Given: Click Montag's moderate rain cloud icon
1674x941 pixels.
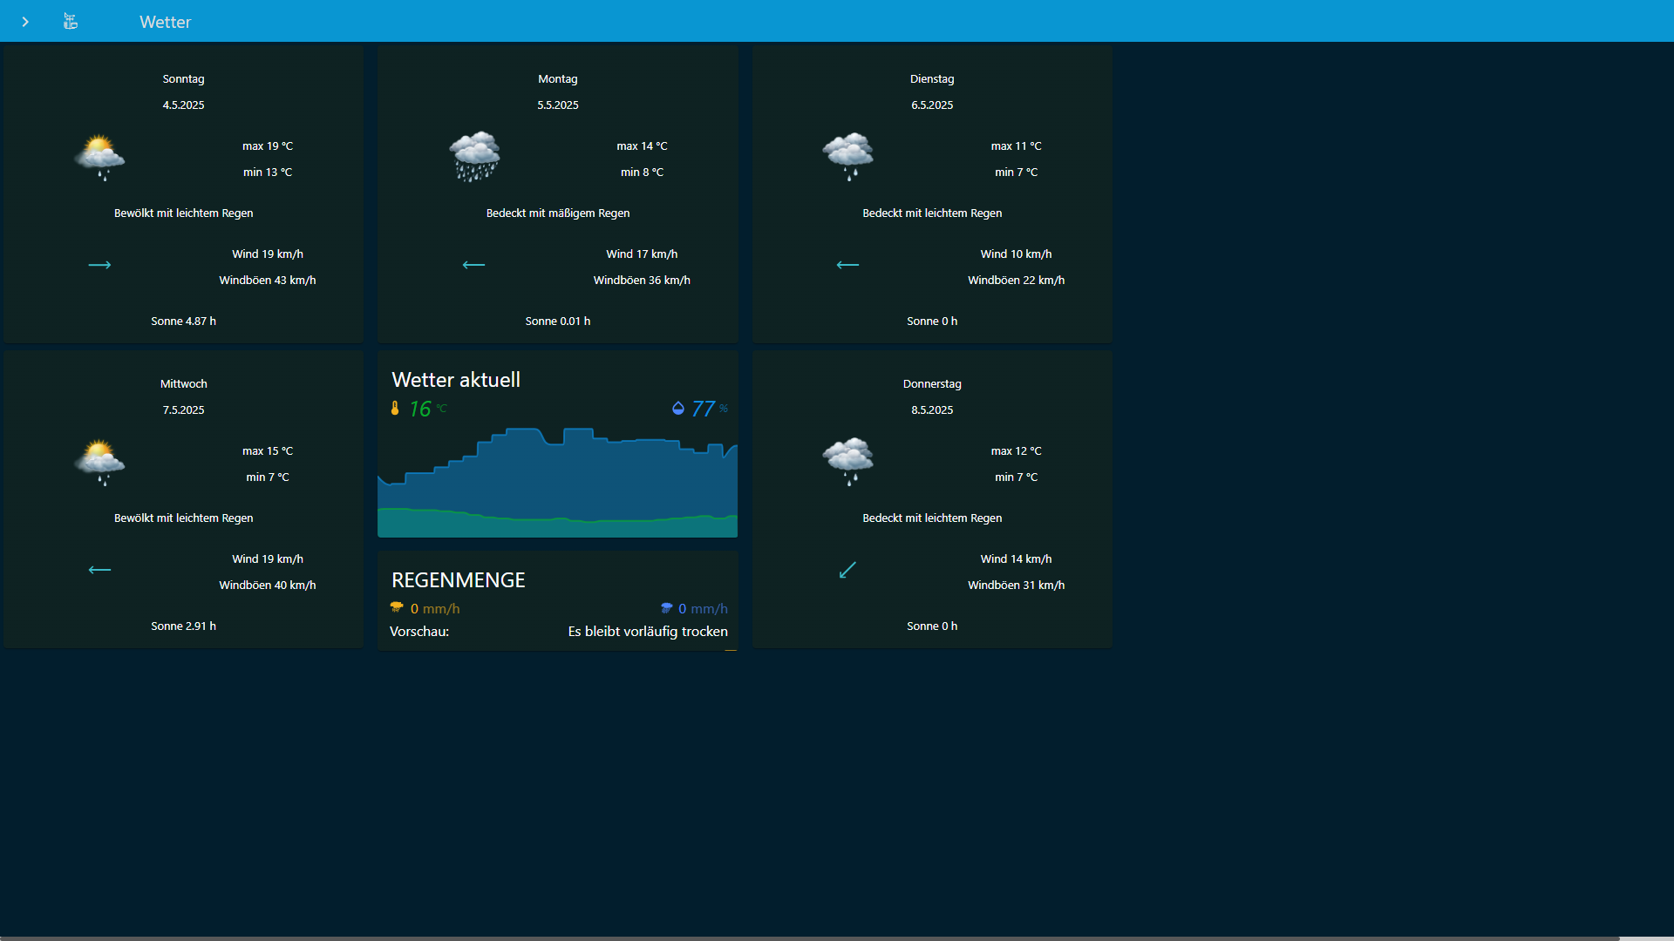Looking at the screenshot, I should point(474,158).
